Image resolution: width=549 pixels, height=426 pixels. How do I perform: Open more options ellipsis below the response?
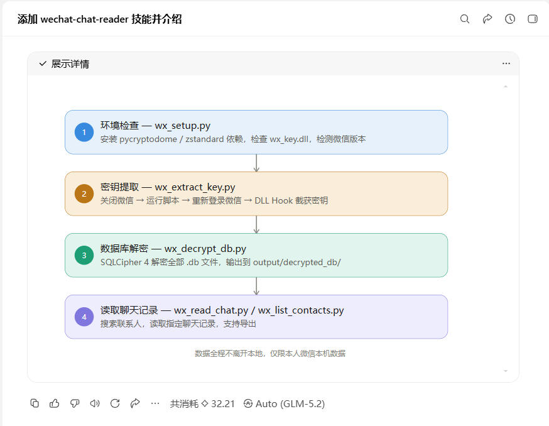(x=155, y=403)
